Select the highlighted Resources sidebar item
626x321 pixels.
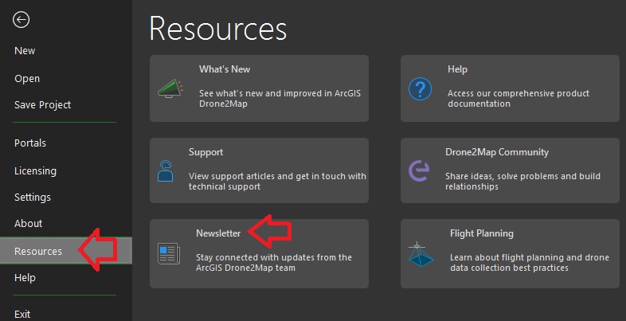tap(66, 251)
